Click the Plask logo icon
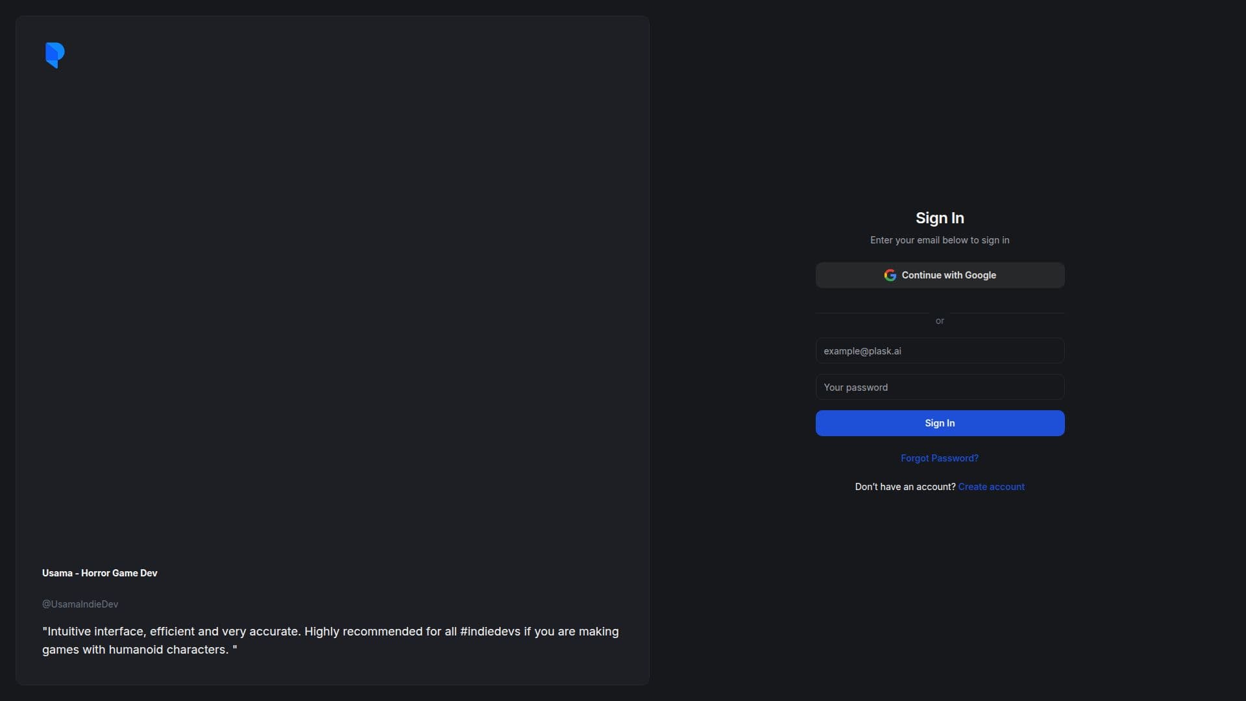Image resolution: width=1246 pixels, height=701 pixels. [x=55, y=55]
